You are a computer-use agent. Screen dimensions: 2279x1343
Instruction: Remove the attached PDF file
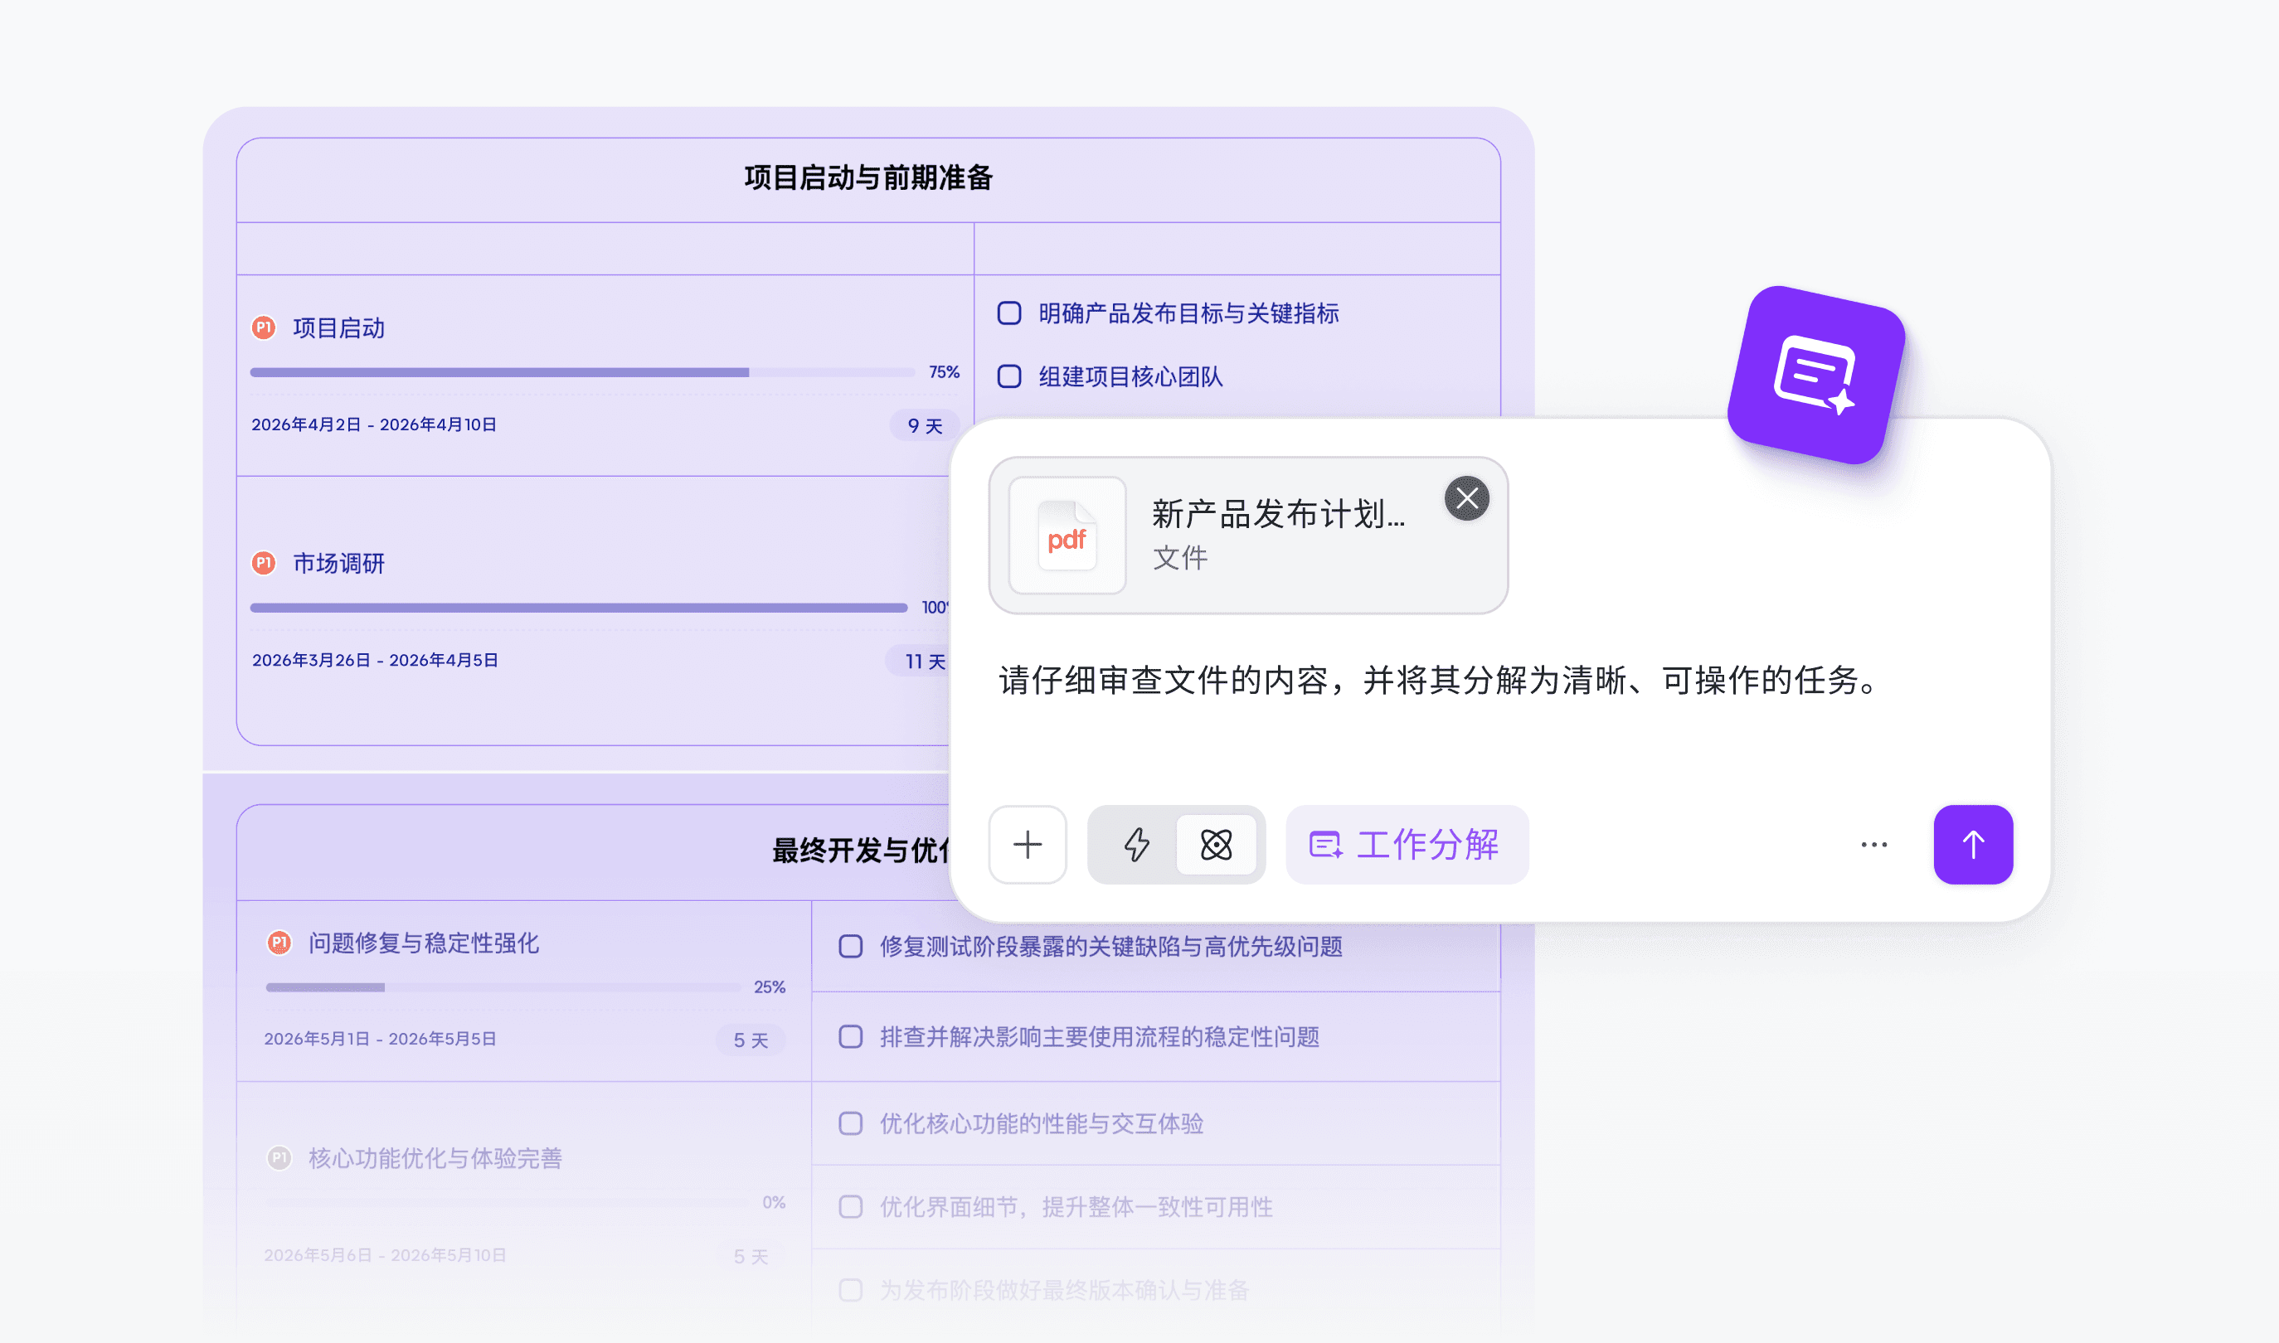point(1466,498)
